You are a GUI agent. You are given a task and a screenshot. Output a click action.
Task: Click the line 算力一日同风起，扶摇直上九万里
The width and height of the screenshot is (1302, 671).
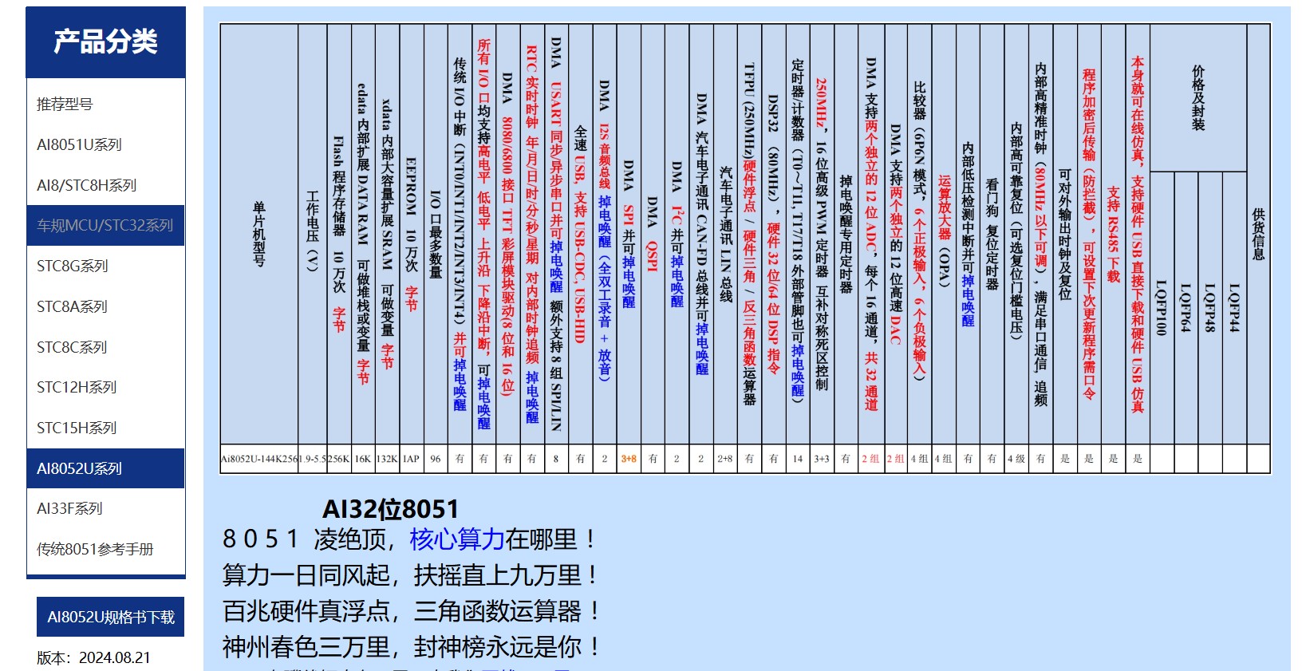coord(411,575)
